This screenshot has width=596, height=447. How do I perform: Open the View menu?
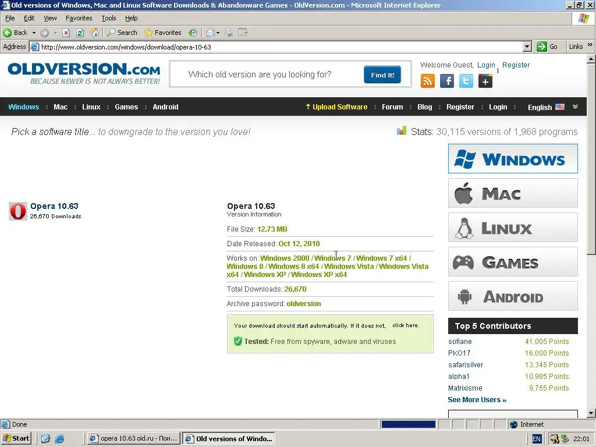coord(50,18)
